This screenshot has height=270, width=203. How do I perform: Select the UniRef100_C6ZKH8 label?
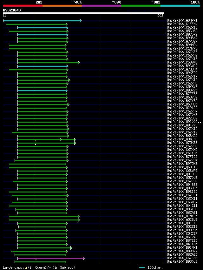tap(182, 258)
